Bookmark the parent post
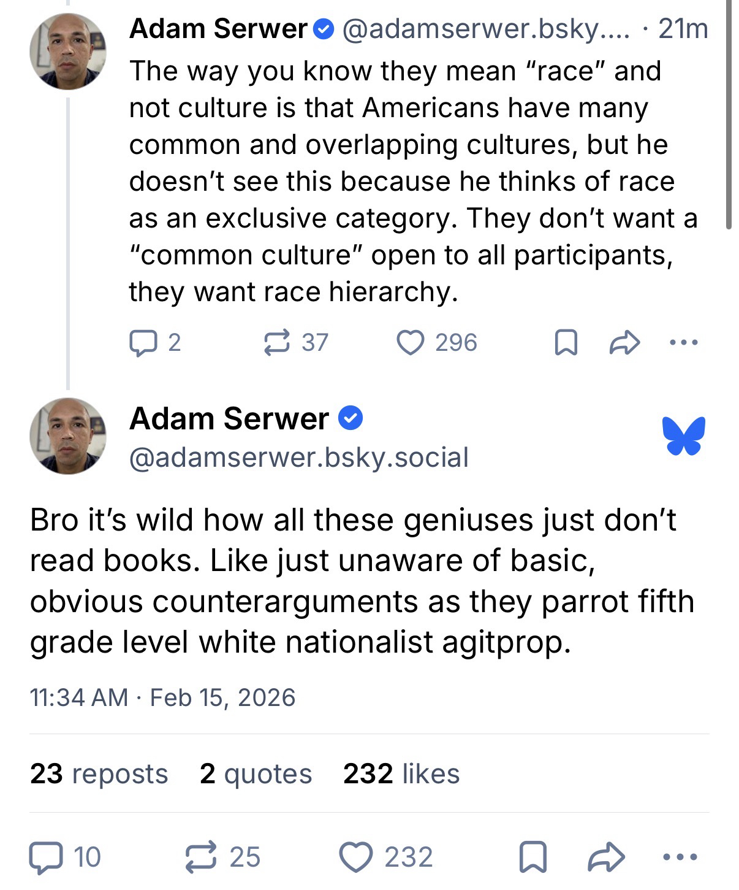The width and height of the screenshot is (739, 890). point(566,343)
